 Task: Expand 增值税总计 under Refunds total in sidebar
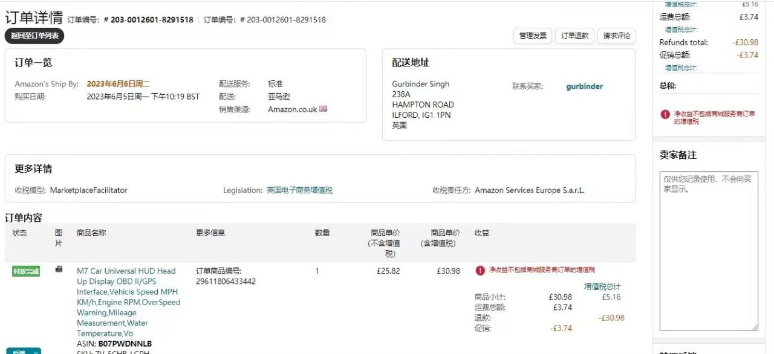681,68
